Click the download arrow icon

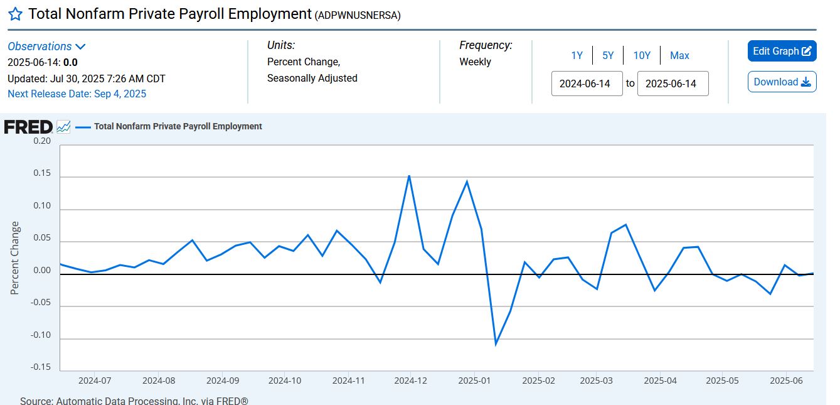coord(806,82)
